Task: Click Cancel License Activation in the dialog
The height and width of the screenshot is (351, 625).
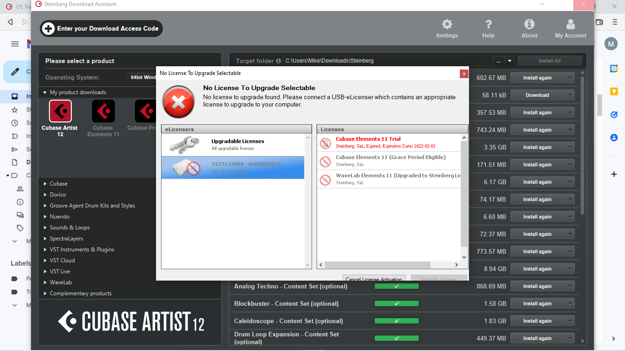Action: pos(374,278)
